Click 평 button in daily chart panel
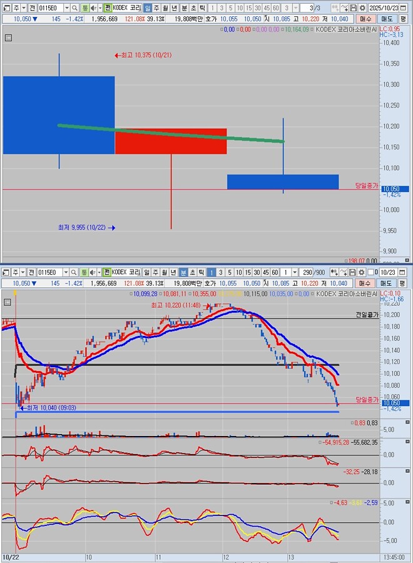This screenshot has height=563, width=413. pos(403,19)
